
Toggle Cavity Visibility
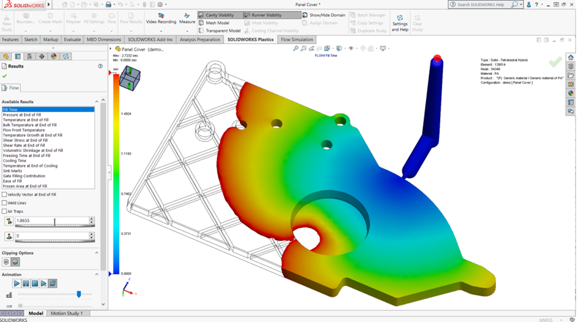pyautogui.click(x=220, y=15)
